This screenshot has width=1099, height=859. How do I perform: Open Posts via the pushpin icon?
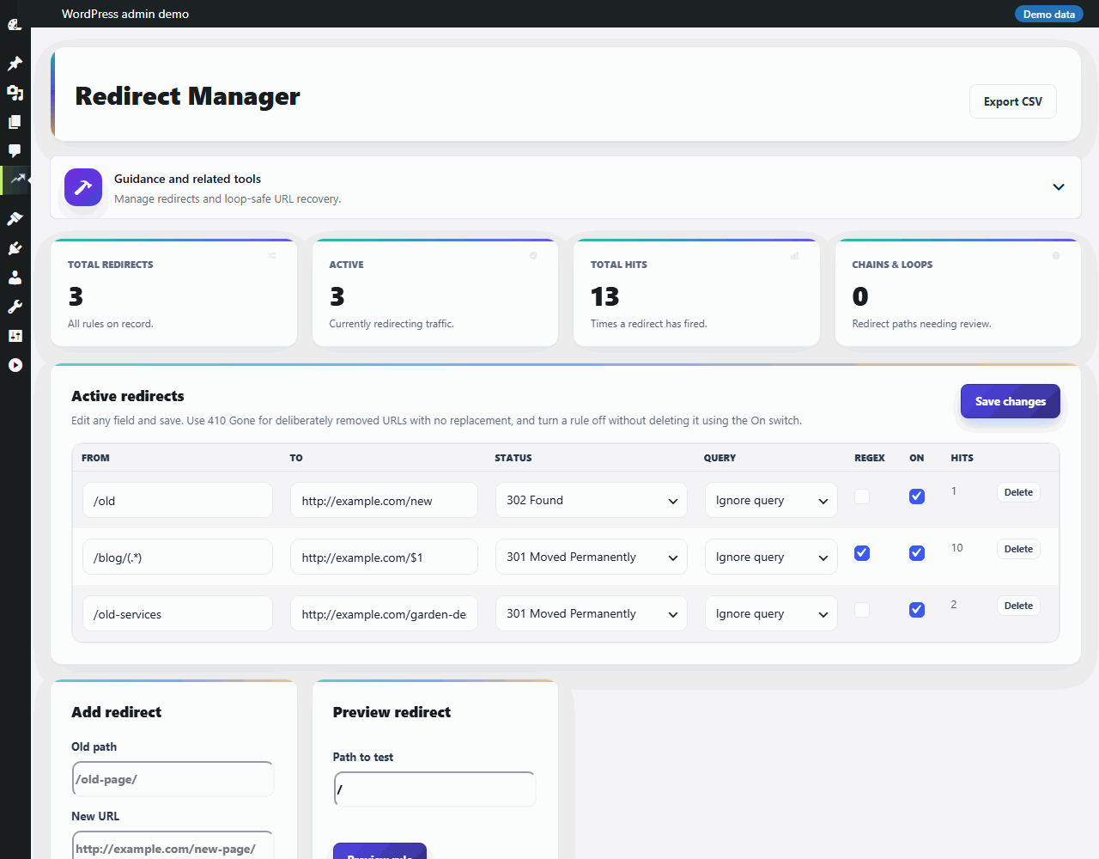(15, 64)
